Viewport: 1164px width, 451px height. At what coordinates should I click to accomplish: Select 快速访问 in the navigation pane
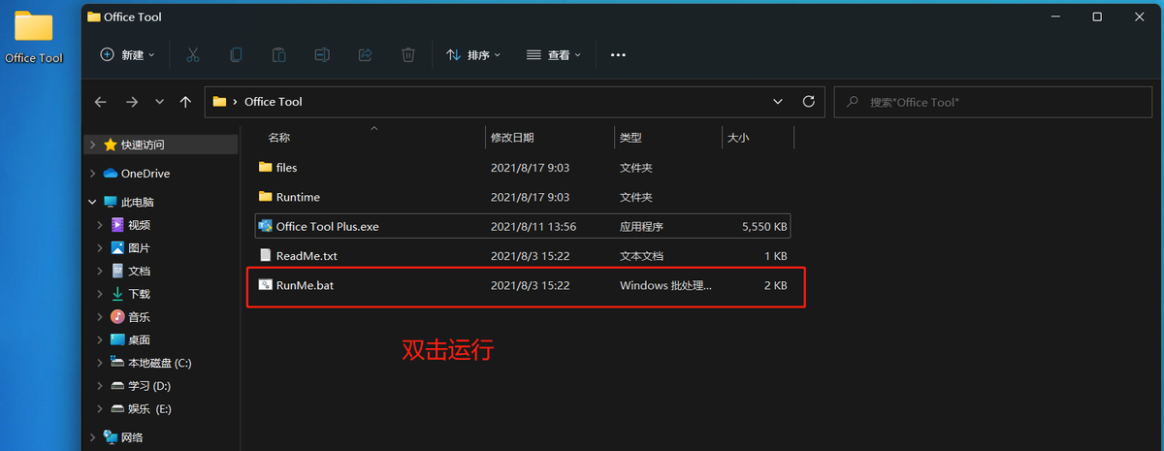[143, 145]
